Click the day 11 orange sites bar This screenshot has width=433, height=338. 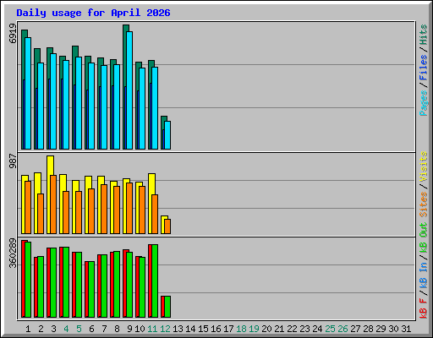tap(155, 214)
